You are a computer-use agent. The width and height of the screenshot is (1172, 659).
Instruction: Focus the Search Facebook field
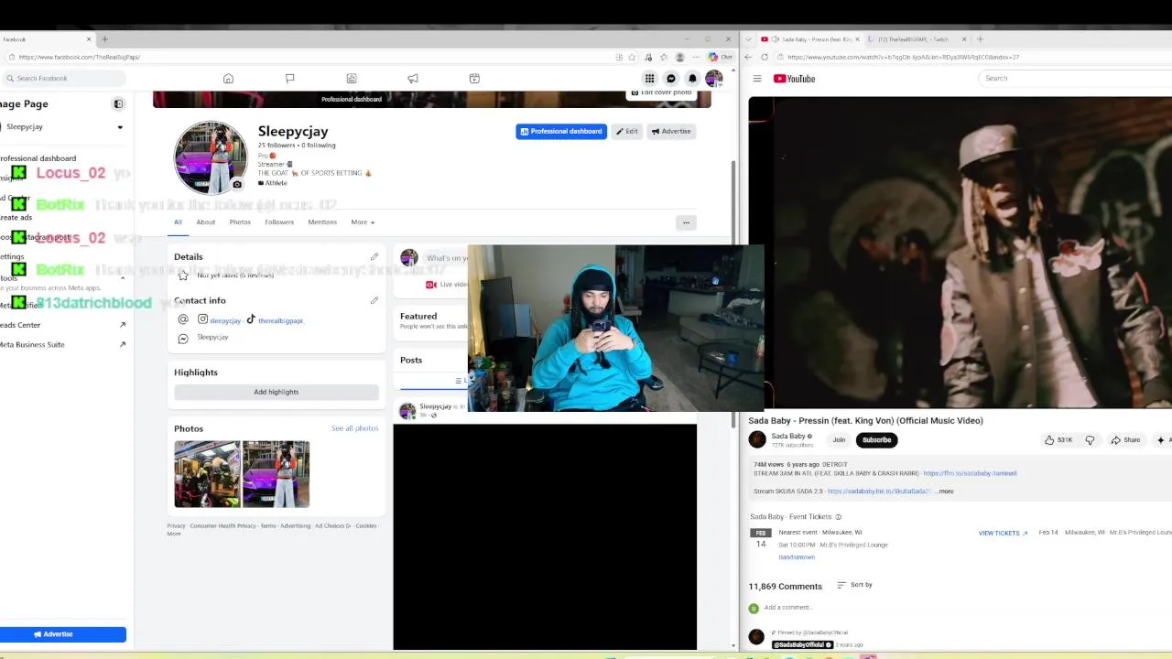click(64, 79)
